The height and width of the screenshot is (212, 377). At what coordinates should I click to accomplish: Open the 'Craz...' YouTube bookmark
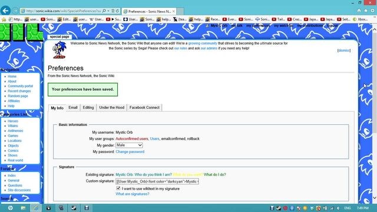tap(295, 19)
